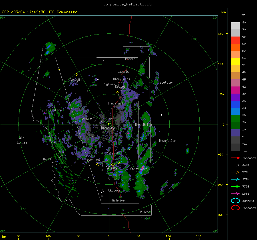Select the Banff label
Screen dimensions: 257x240
click(47, 159)
